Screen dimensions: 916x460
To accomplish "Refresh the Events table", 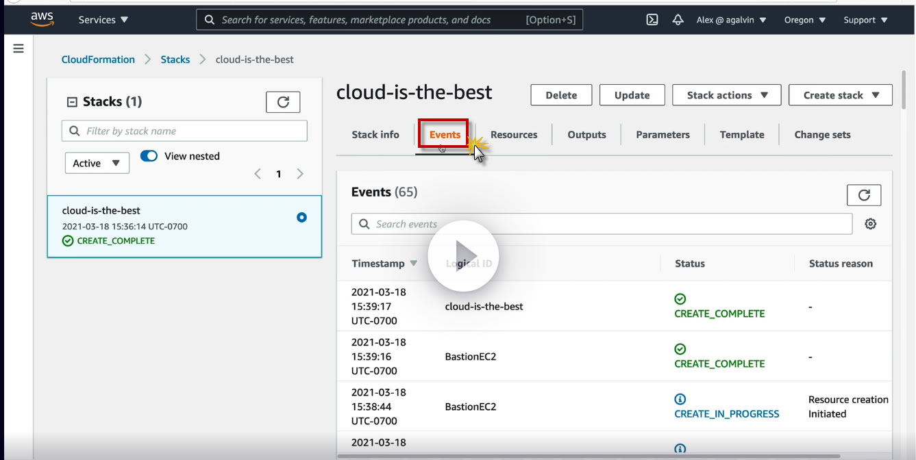I will coord(864,195).
